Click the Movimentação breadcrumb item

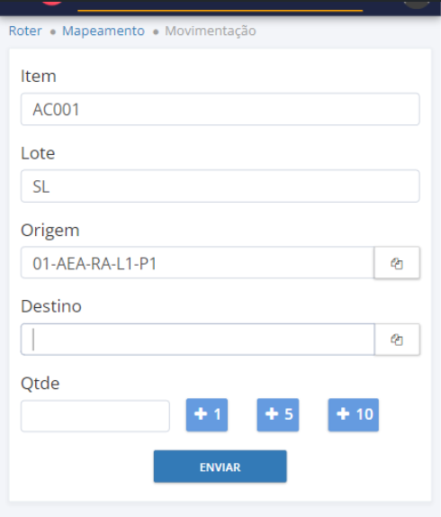click(x=211, y=31)
